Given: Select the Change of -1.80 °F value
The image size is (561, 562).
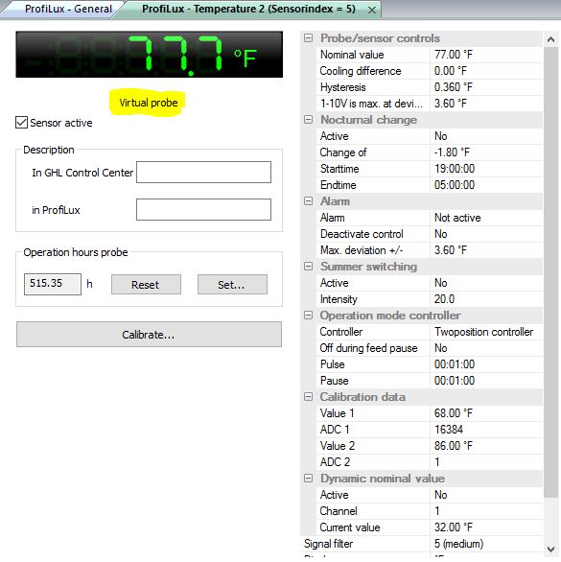Looking at the screenshot, I should tap(486, 152).
